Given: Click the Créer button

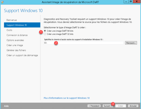Looking at the screenshot, I should pyautogui.click(x=121, y=106).
